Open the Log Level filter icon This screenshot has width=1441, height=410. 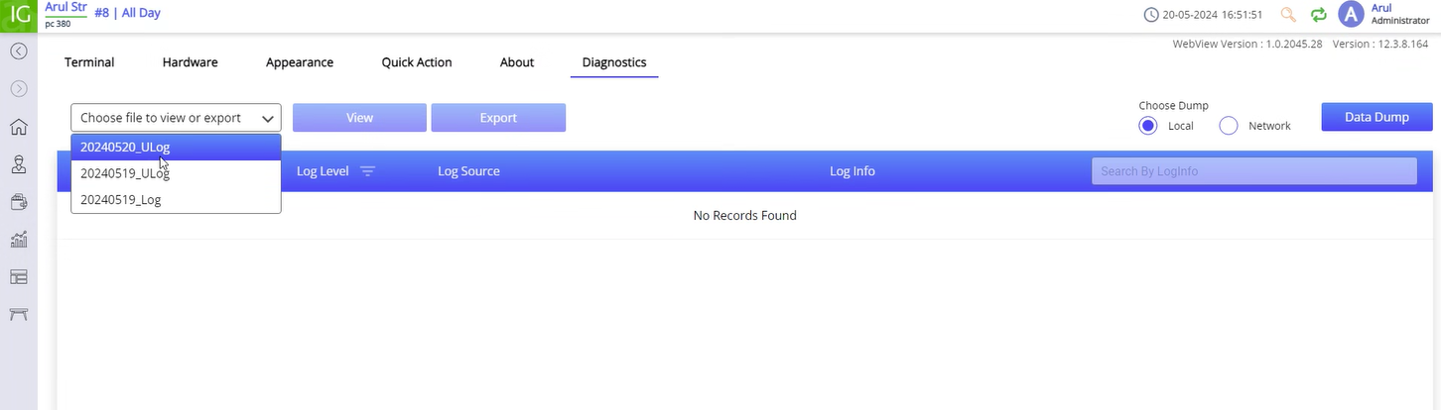[x=367, y=171]
